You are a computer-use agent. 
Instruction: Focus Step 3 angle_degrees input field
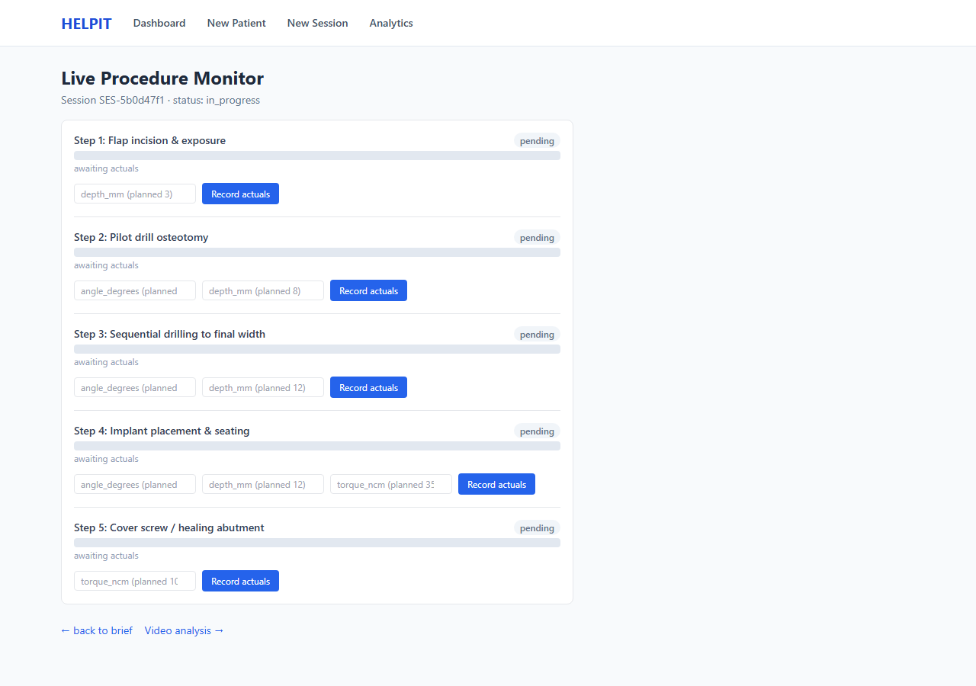click(135, 387)
